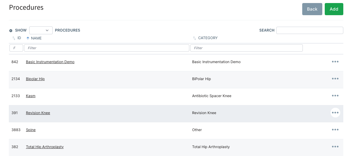This screenshot has width=350, height=156.
Task: Focus the Category column filter field
Action: click(247, 48)
